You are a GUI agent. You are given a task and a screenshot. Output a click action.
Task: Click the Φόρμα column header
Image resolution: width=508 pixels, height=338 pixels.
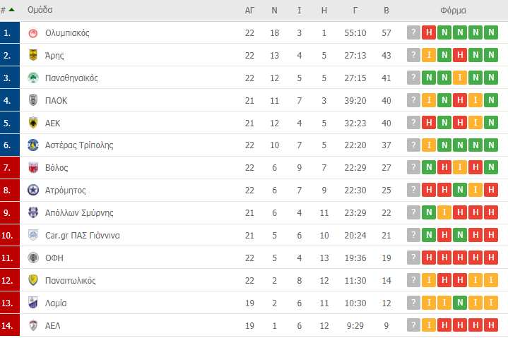pos(453,11)
